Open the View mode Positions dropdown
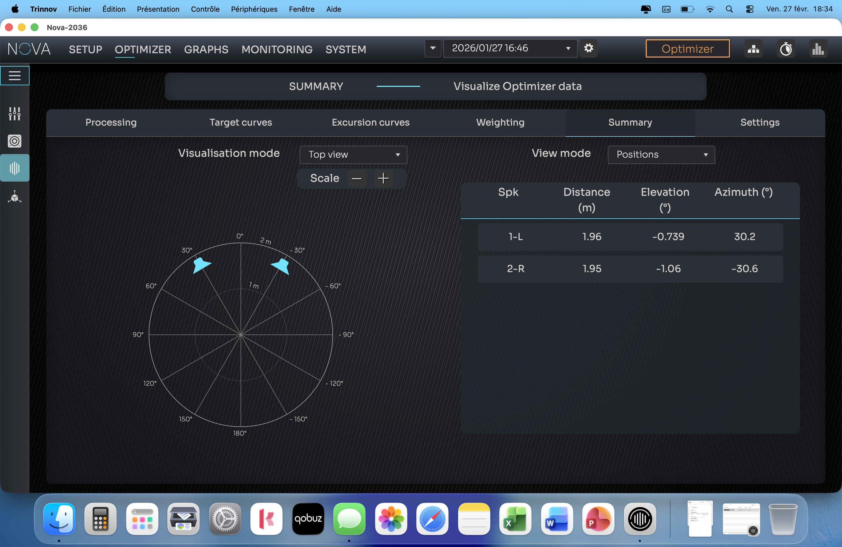Image resolution: width=842 pixels, height=547 pixels. (661, 155)
